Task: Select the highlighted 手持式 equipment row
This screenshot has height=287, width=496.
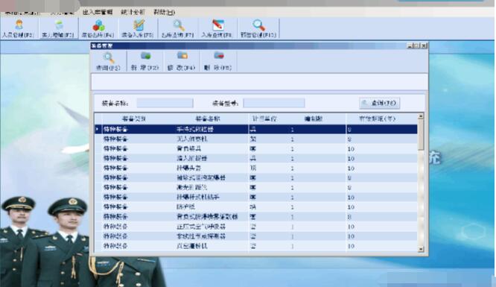Action: pyautogui.click(x=256, y=129)
